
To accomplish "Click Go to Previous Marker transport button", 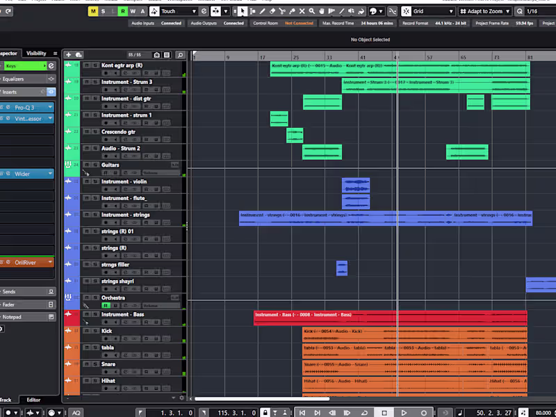I will 302,413.
